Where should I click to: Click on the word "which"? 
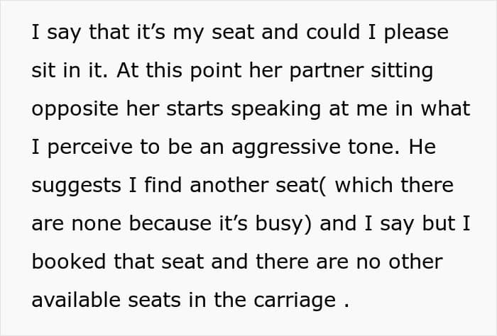(x=364, y=185)
